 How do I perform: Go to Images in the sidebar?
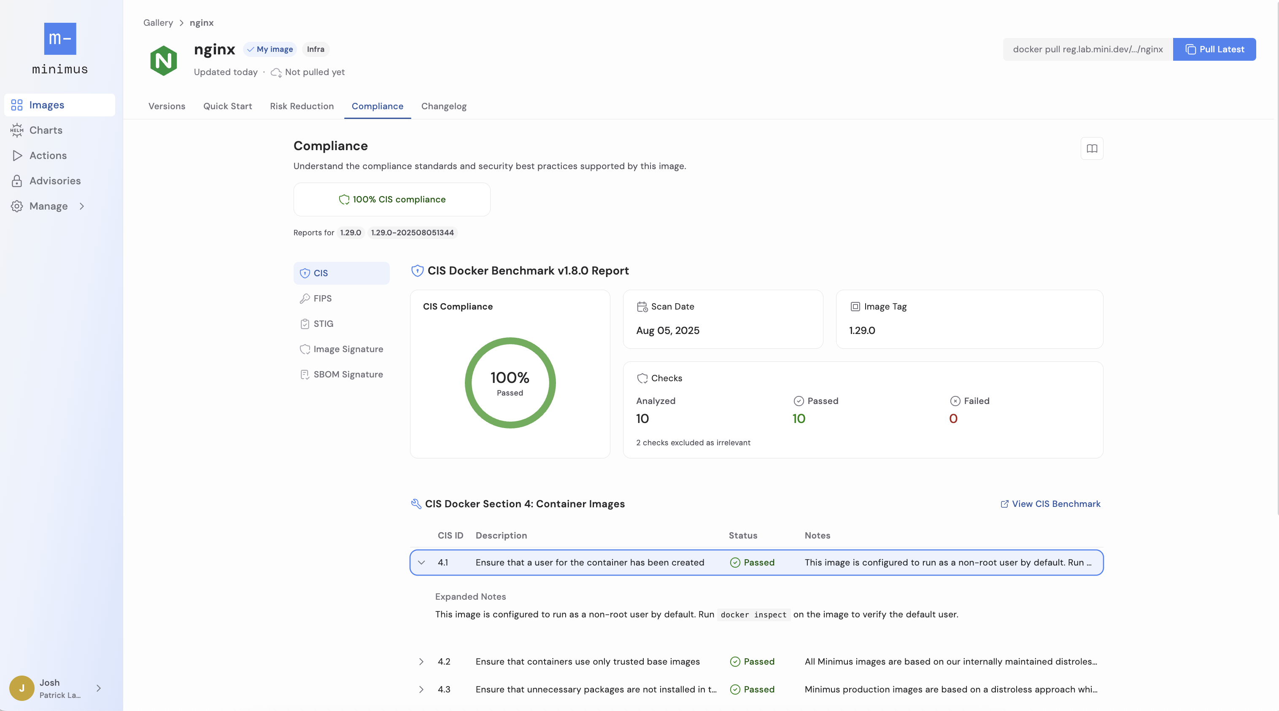coord(59,105)
